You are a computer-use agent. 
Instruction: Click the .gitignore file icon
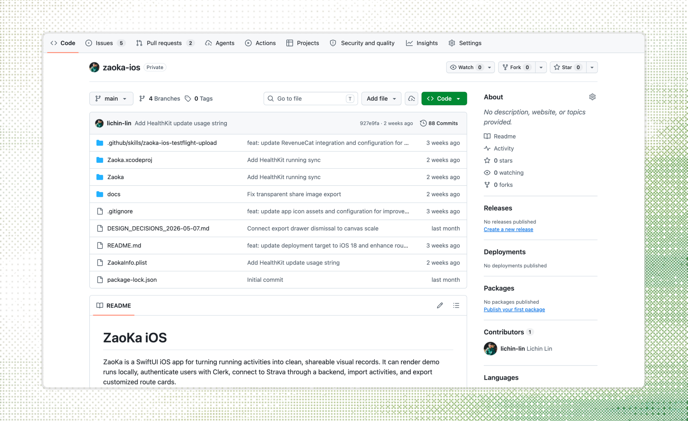100,211
